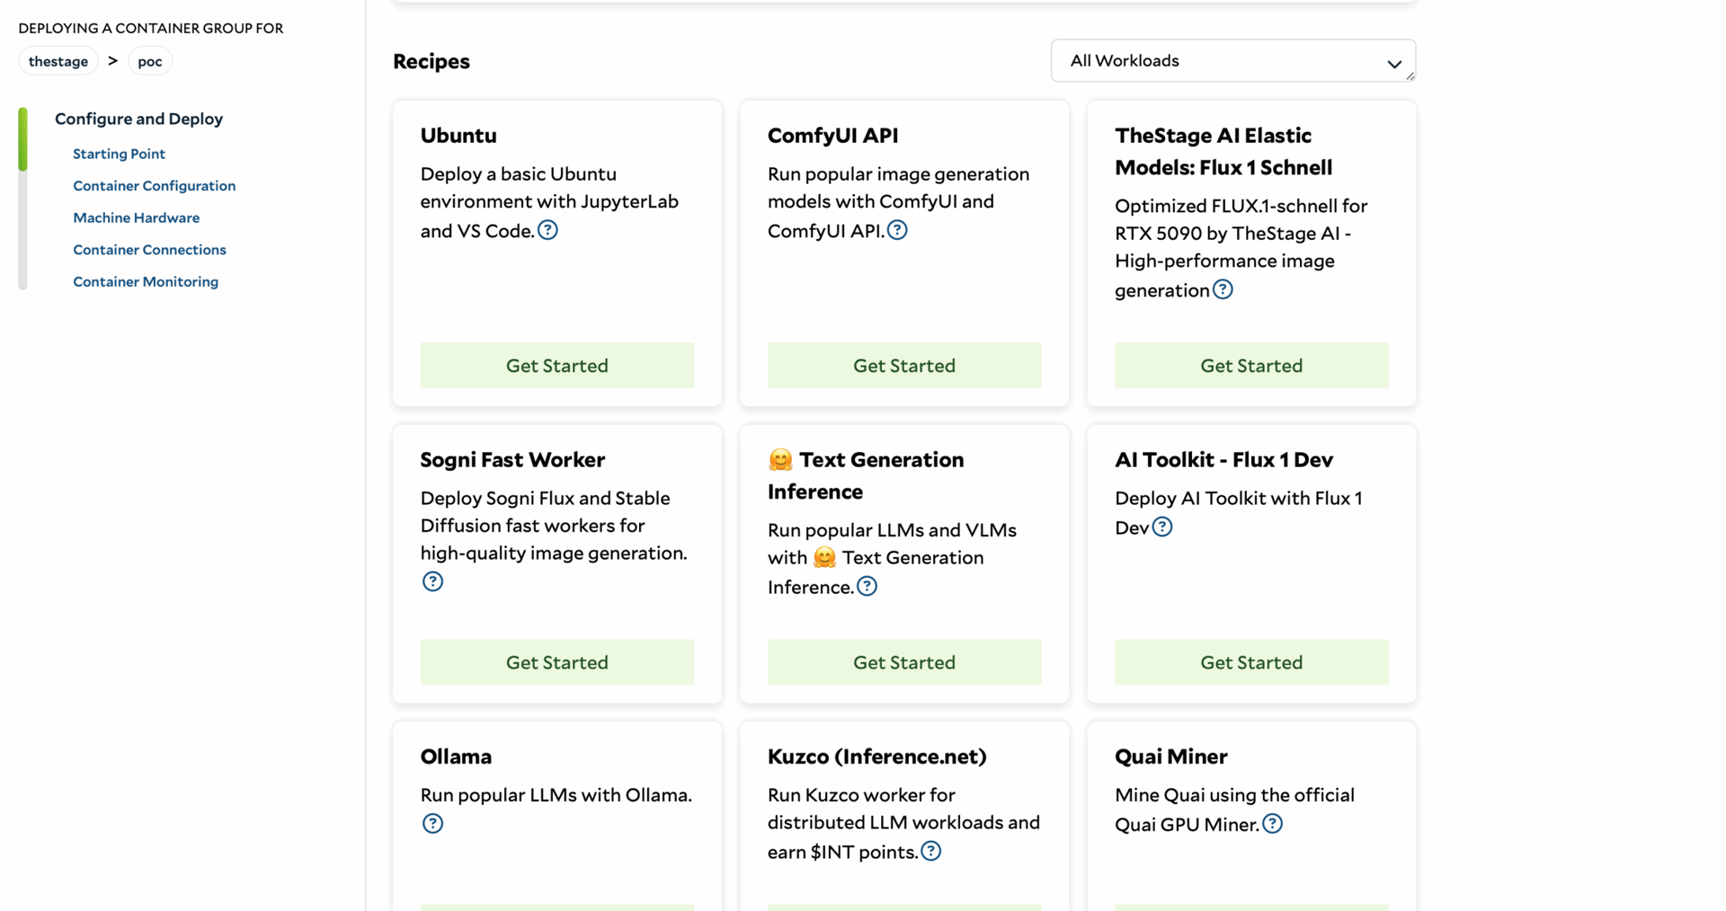Viewport: 1726px width, 911px height.
Task: Open the All Workloads dropdown
Action: 1233,60
